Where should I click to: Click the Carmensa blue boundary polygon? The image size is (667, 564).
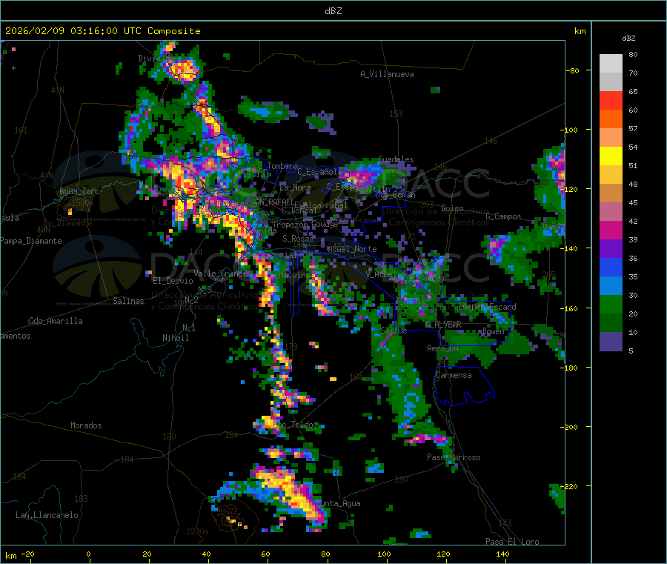(464, 386)
